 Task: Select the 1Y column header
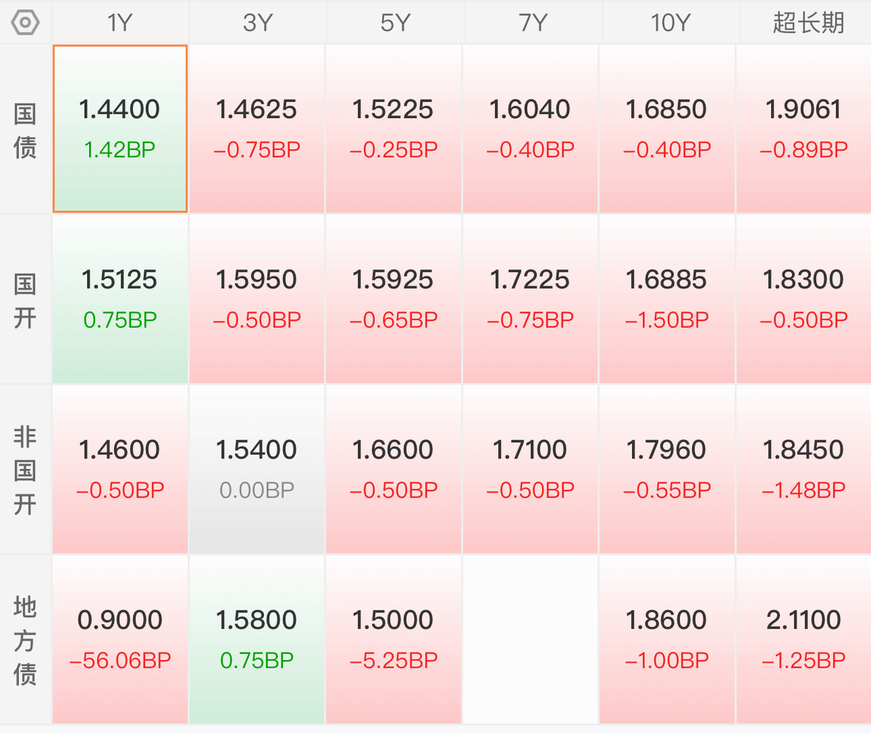pyautogui.click(x=120, y=22)
